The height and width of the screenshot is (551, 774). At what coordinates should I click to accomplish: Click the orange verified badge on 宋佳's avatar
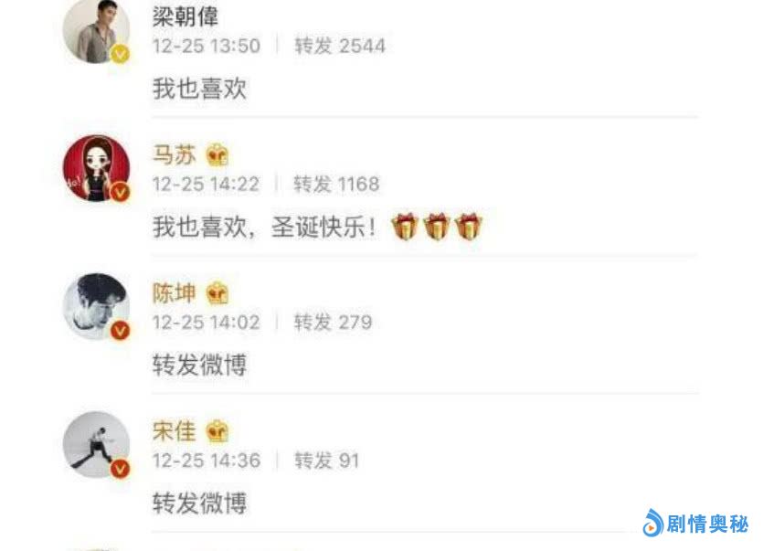pos(120,469)
